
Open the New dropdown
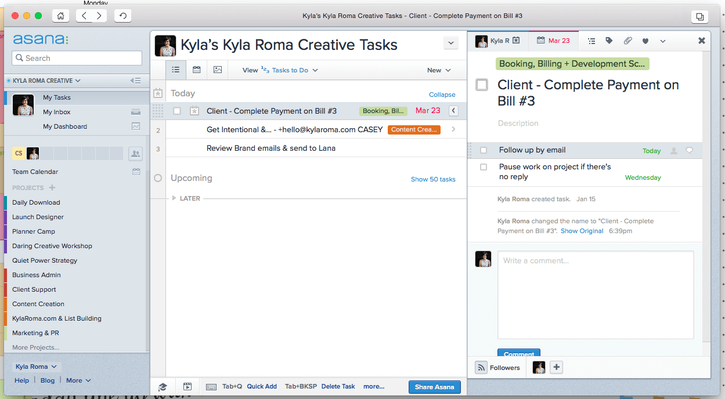(x=439, y=70)
